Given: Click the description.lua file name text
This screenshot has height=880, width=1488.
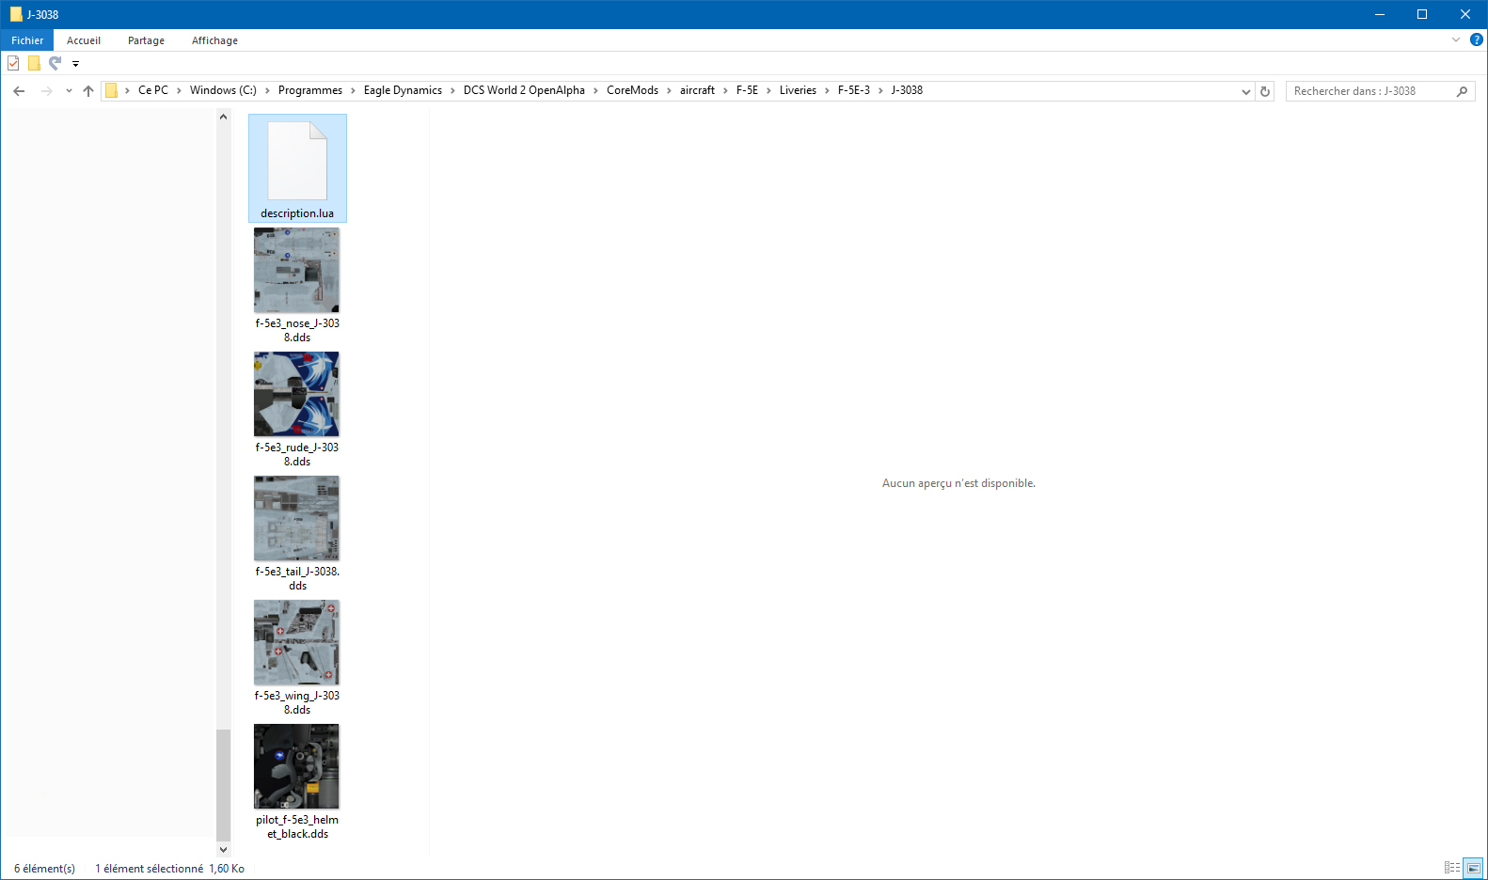Looking at the screenshot, I should (x=297, y=213).
